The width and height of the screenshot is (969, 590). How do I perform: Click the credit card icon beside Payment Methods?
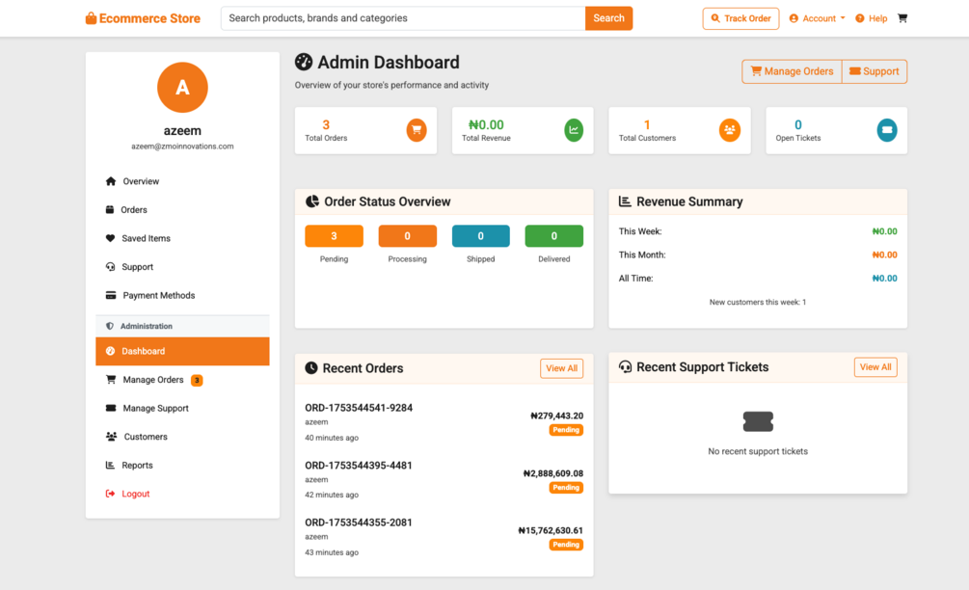[111, 295]
